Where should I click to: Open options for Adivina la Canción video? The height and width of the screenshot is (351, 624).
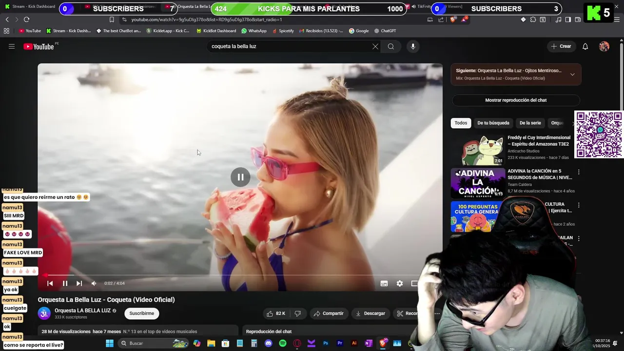pyautogui.click(x=579, y=172)
